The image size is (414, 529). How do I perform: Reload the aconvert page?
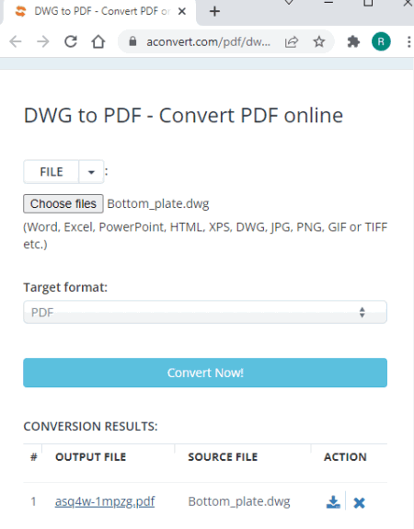[71, 41]
